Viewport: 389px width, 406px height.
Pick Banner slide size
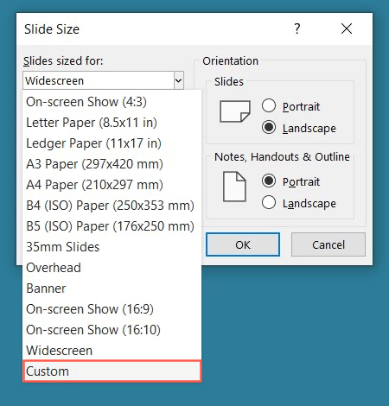pos(112,289)
